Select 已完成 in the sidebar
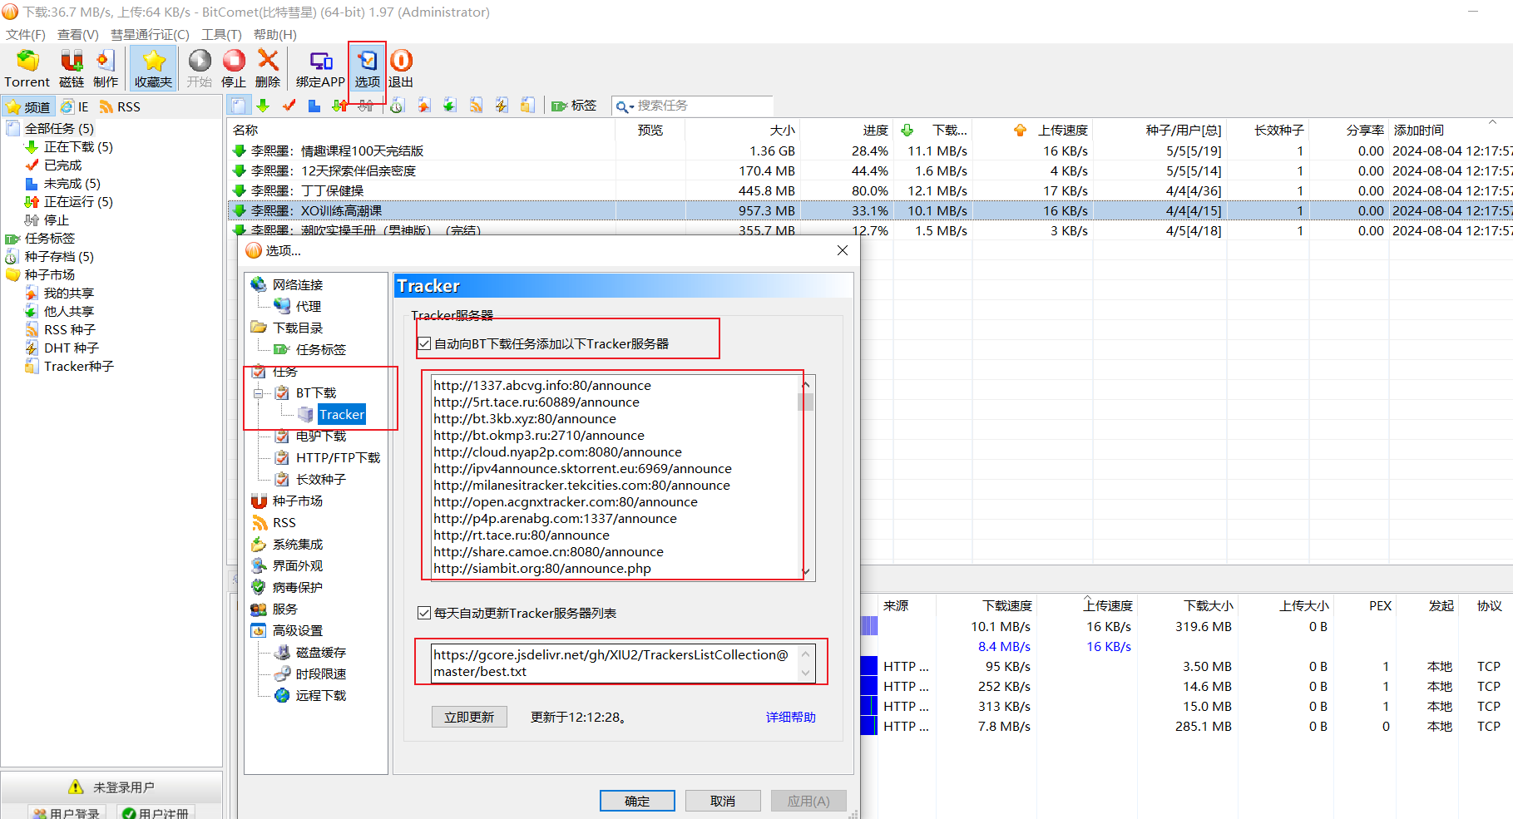The width and height of the screenshot is (1513, 819). point(62,165)
